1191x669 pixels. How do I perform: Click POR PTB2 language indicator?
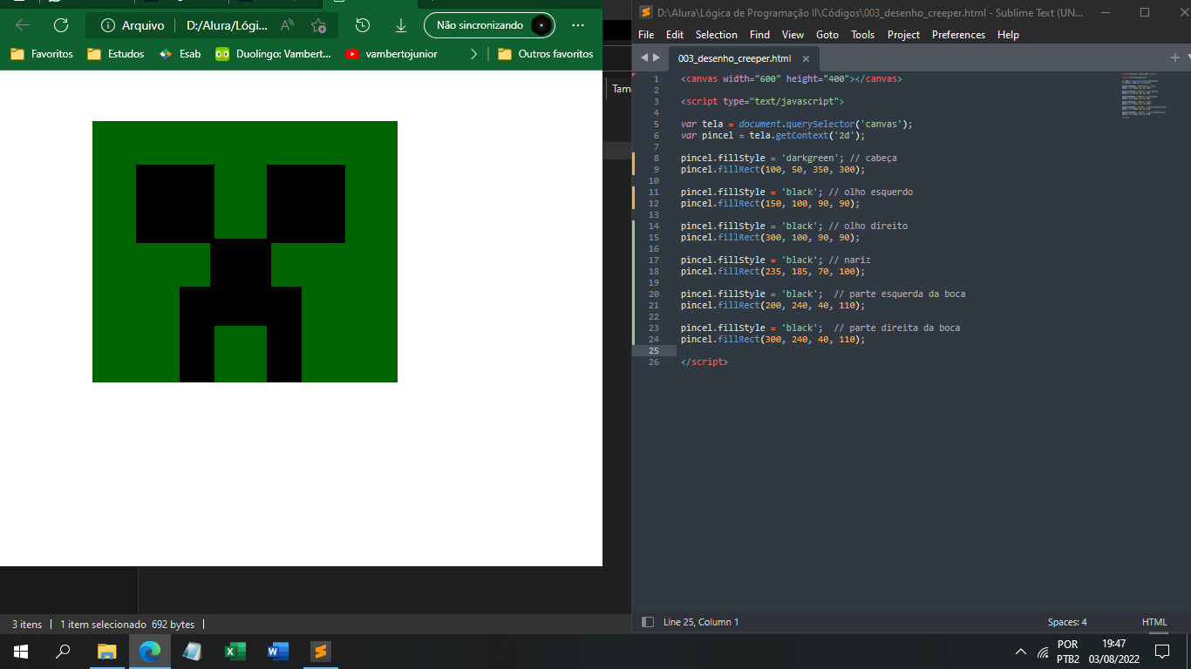coord(1068,652)
